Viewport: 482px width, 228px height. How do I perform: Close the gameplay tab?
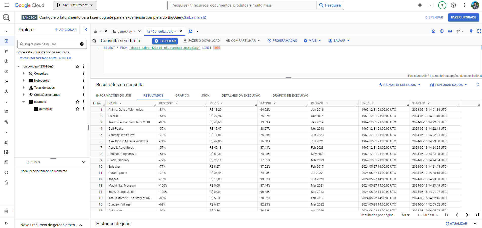coord(139,31)
